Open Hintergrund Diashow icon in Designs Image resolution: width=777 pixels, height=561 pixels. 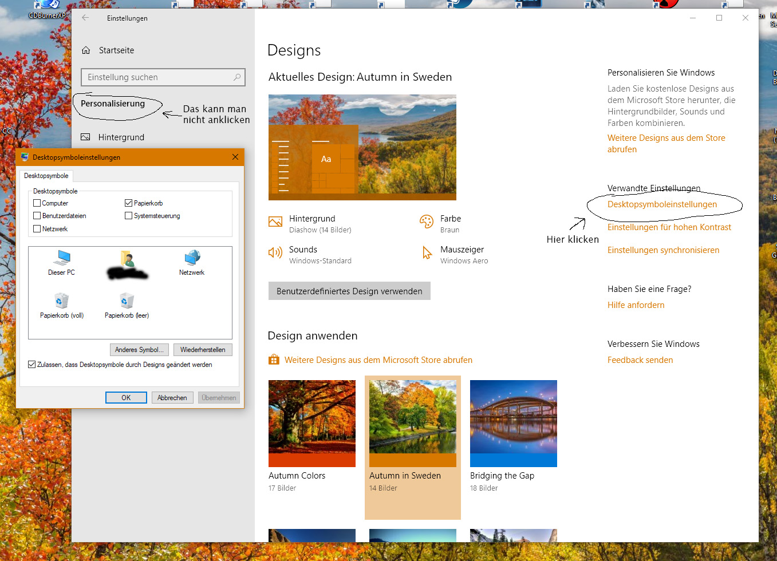pyautogui.click(x=275, y=222)
